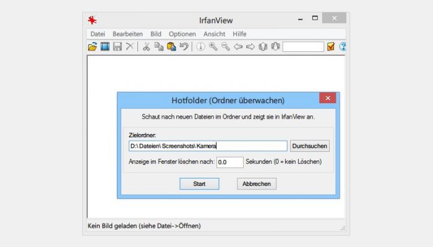Go to next image arrow

coord(251,46)
